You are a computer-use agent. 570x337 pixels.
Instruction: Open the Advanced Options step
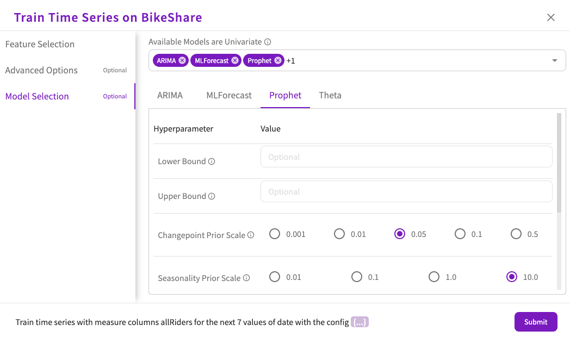coord(67,70)
